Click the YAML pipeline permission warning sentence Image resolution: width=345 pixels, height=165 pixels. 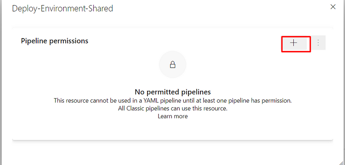coord(173,101)
